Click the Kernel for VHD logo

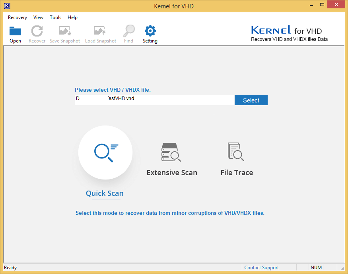(289, 33)
